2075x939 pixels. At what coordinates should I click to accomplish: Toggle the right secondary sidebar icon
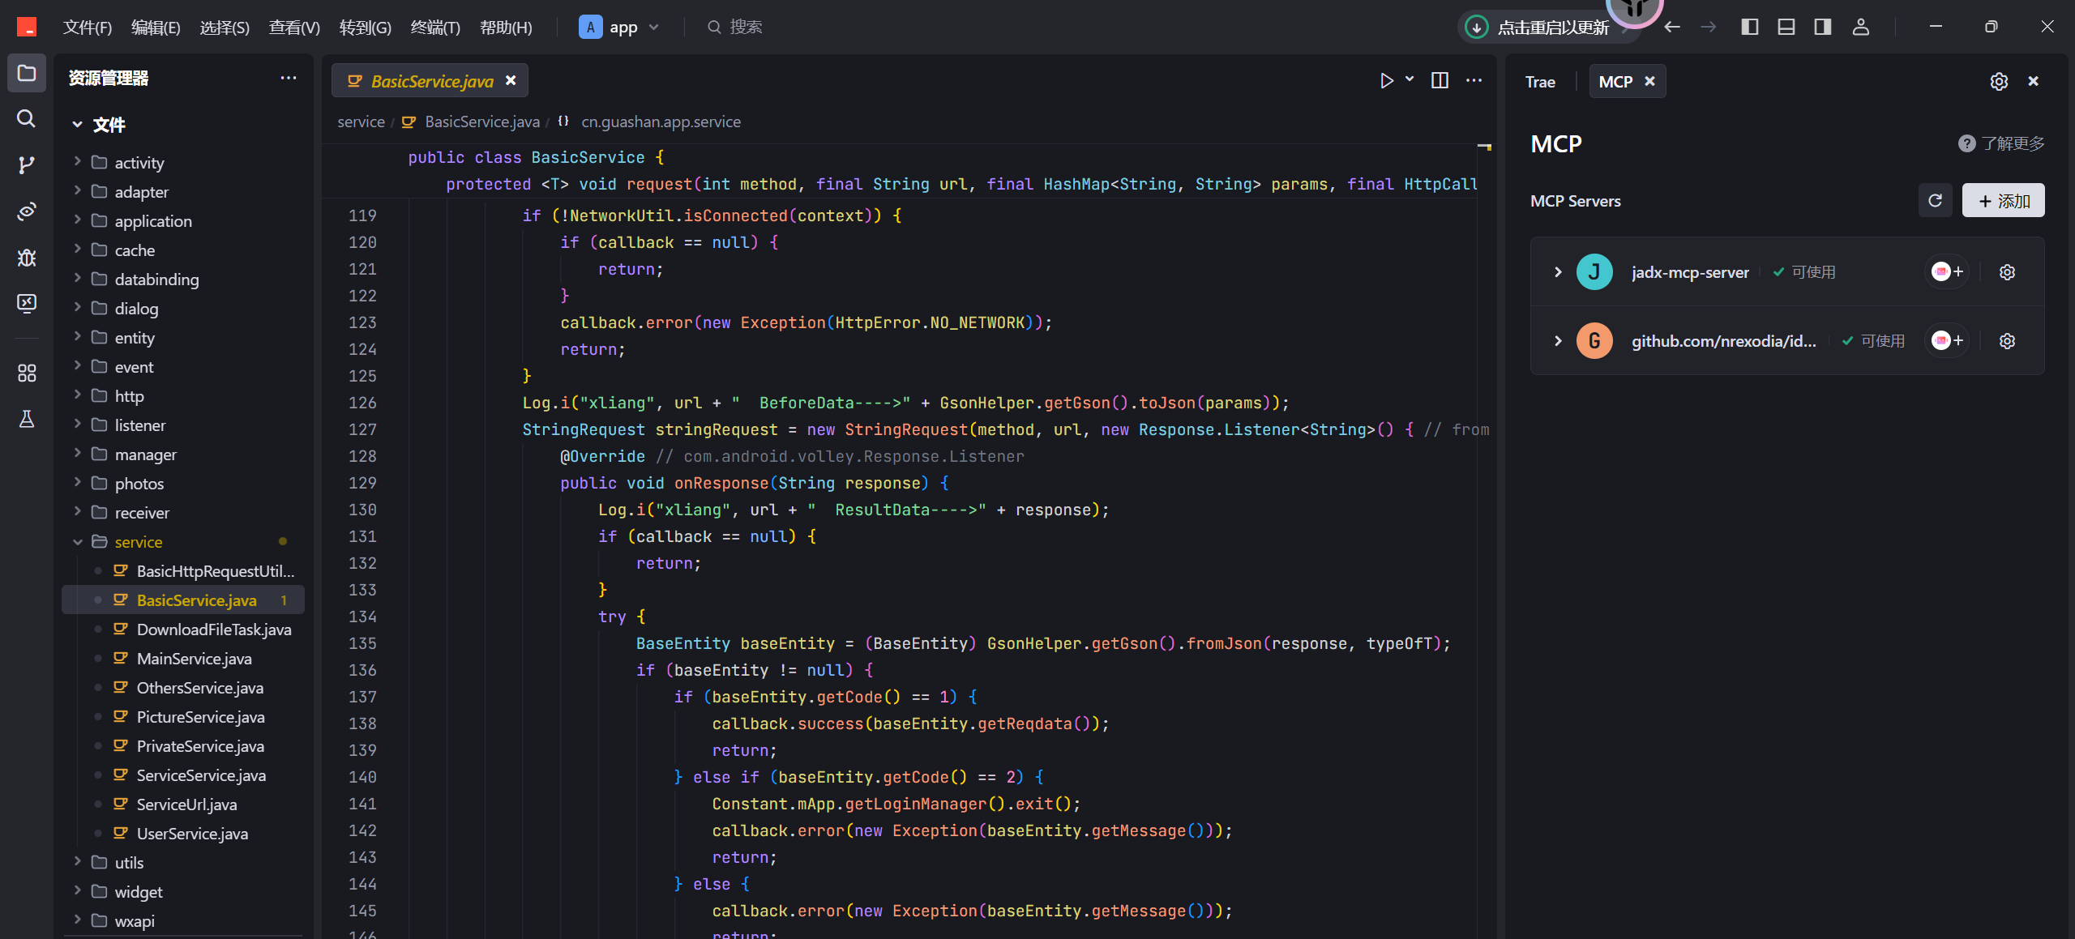[1822, 27]
